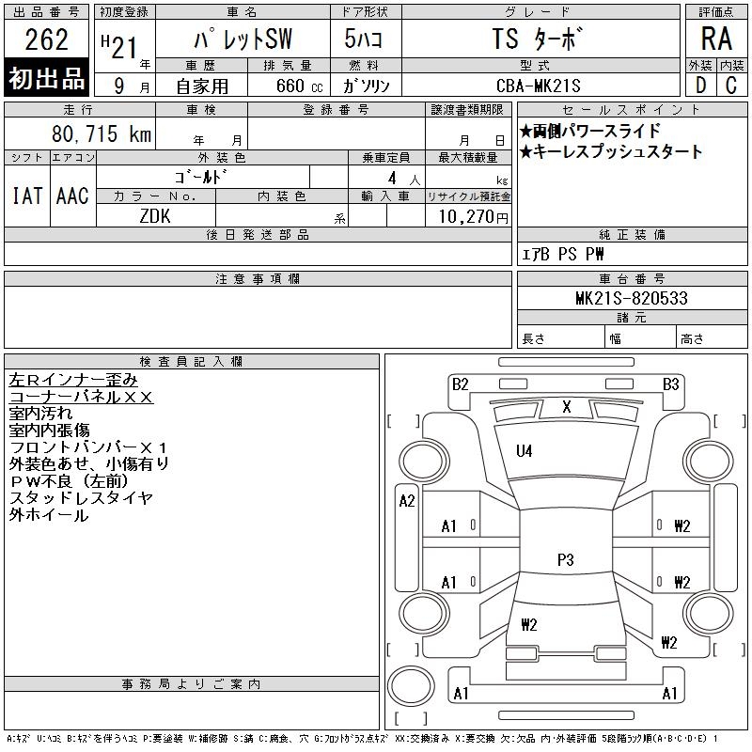Image resolution: width=752 pixels, height=752 pixels.
Task: Click the exterior grade D cell
Action: (x=700, y=85)
